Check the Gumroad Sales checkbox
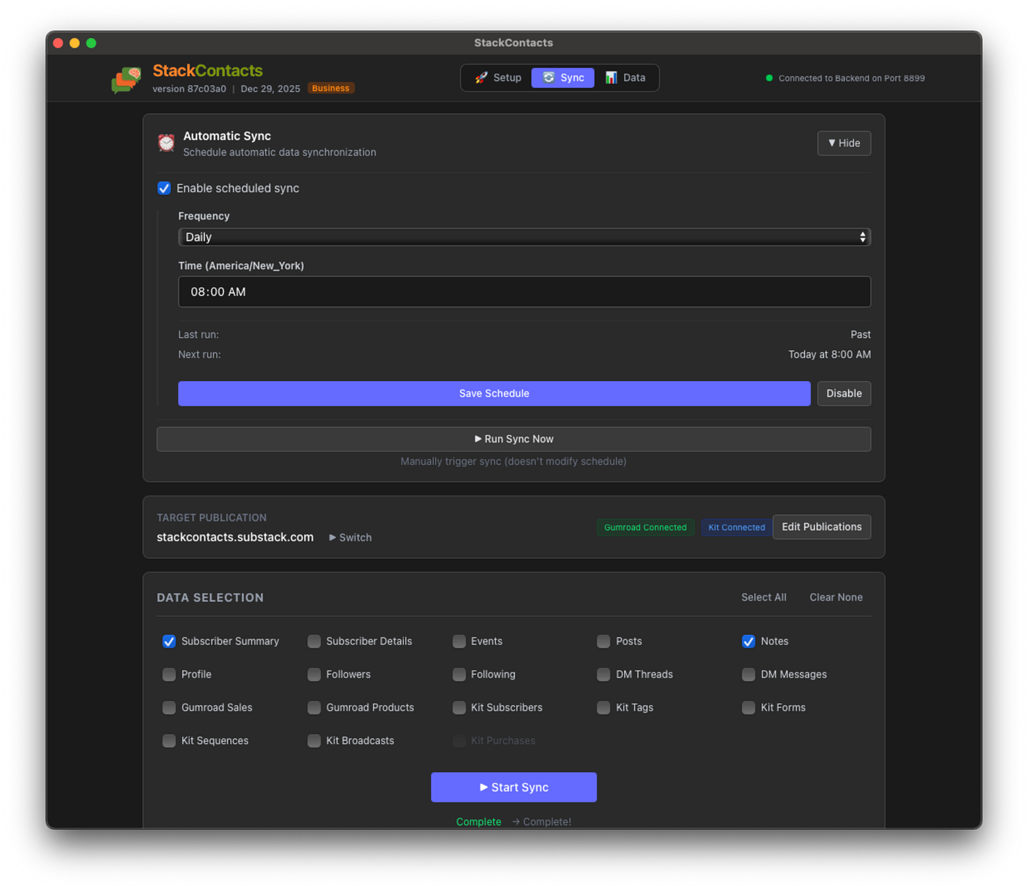 169,708
